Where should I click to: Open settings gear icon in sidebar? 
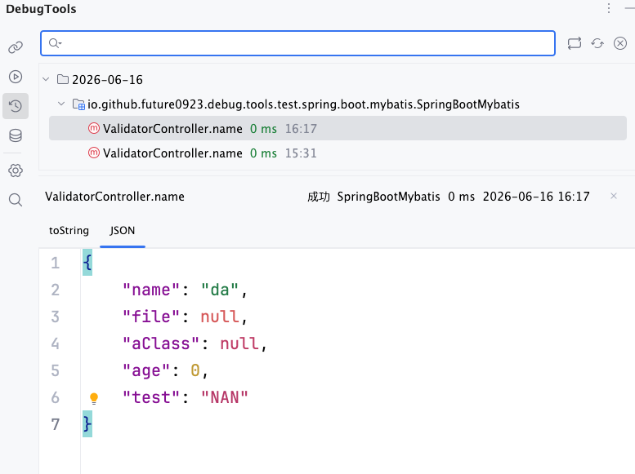click(x=16, y=171)
